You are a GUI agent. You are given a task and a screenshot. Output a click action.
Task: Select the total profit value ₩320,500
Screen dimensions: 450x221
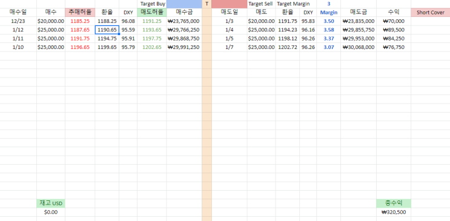[394, 212]
